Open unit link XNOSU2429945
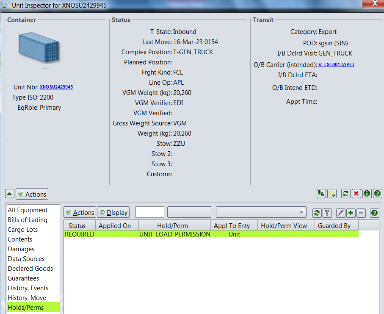 pos(56,87)
